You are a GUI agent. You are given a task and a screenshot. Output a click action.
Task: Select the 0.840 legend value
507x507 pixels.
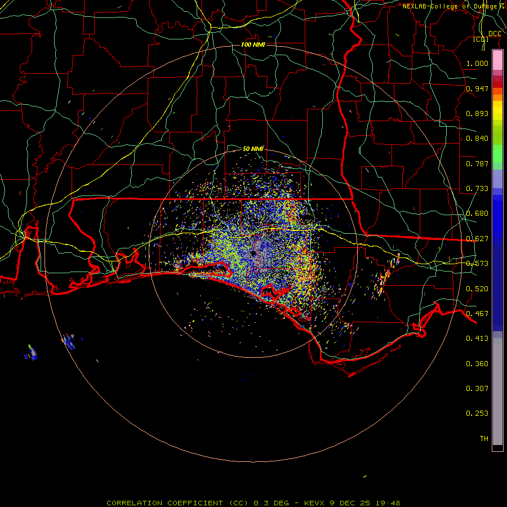tap(477, 139)
